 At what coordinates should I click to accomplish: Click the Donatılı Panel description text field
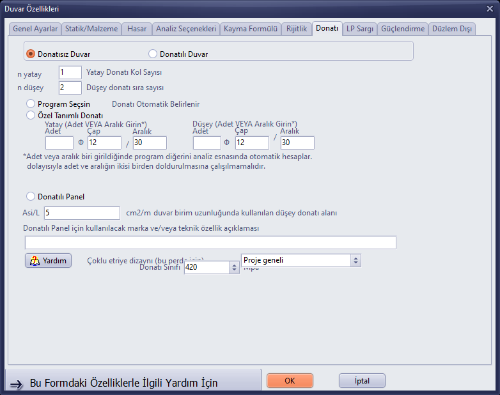pyautogui.click(x=210, y=243)
